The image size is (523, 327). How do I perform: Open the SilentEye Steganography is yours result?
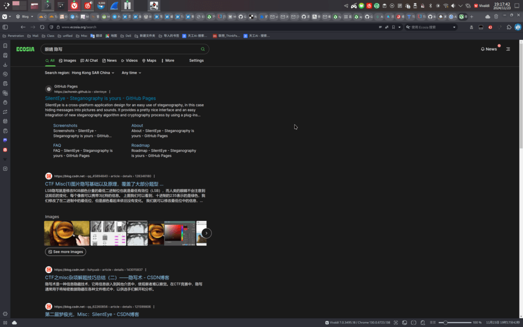pos(101,99)
